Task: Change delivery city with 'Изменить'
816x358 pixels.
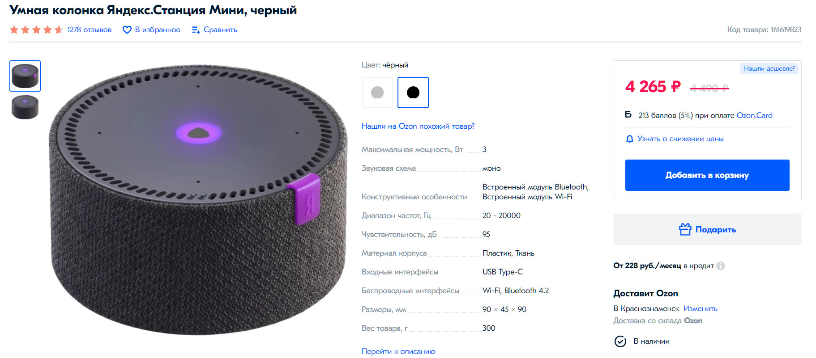Action: coord(700,308)
